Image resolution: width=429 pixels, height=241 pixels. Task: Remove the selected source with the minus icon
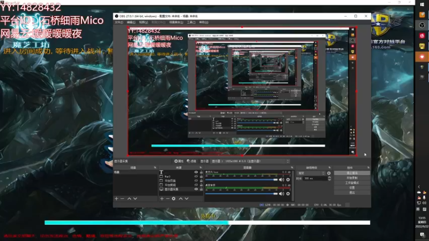pyautogui.click(x=168, y=199)
